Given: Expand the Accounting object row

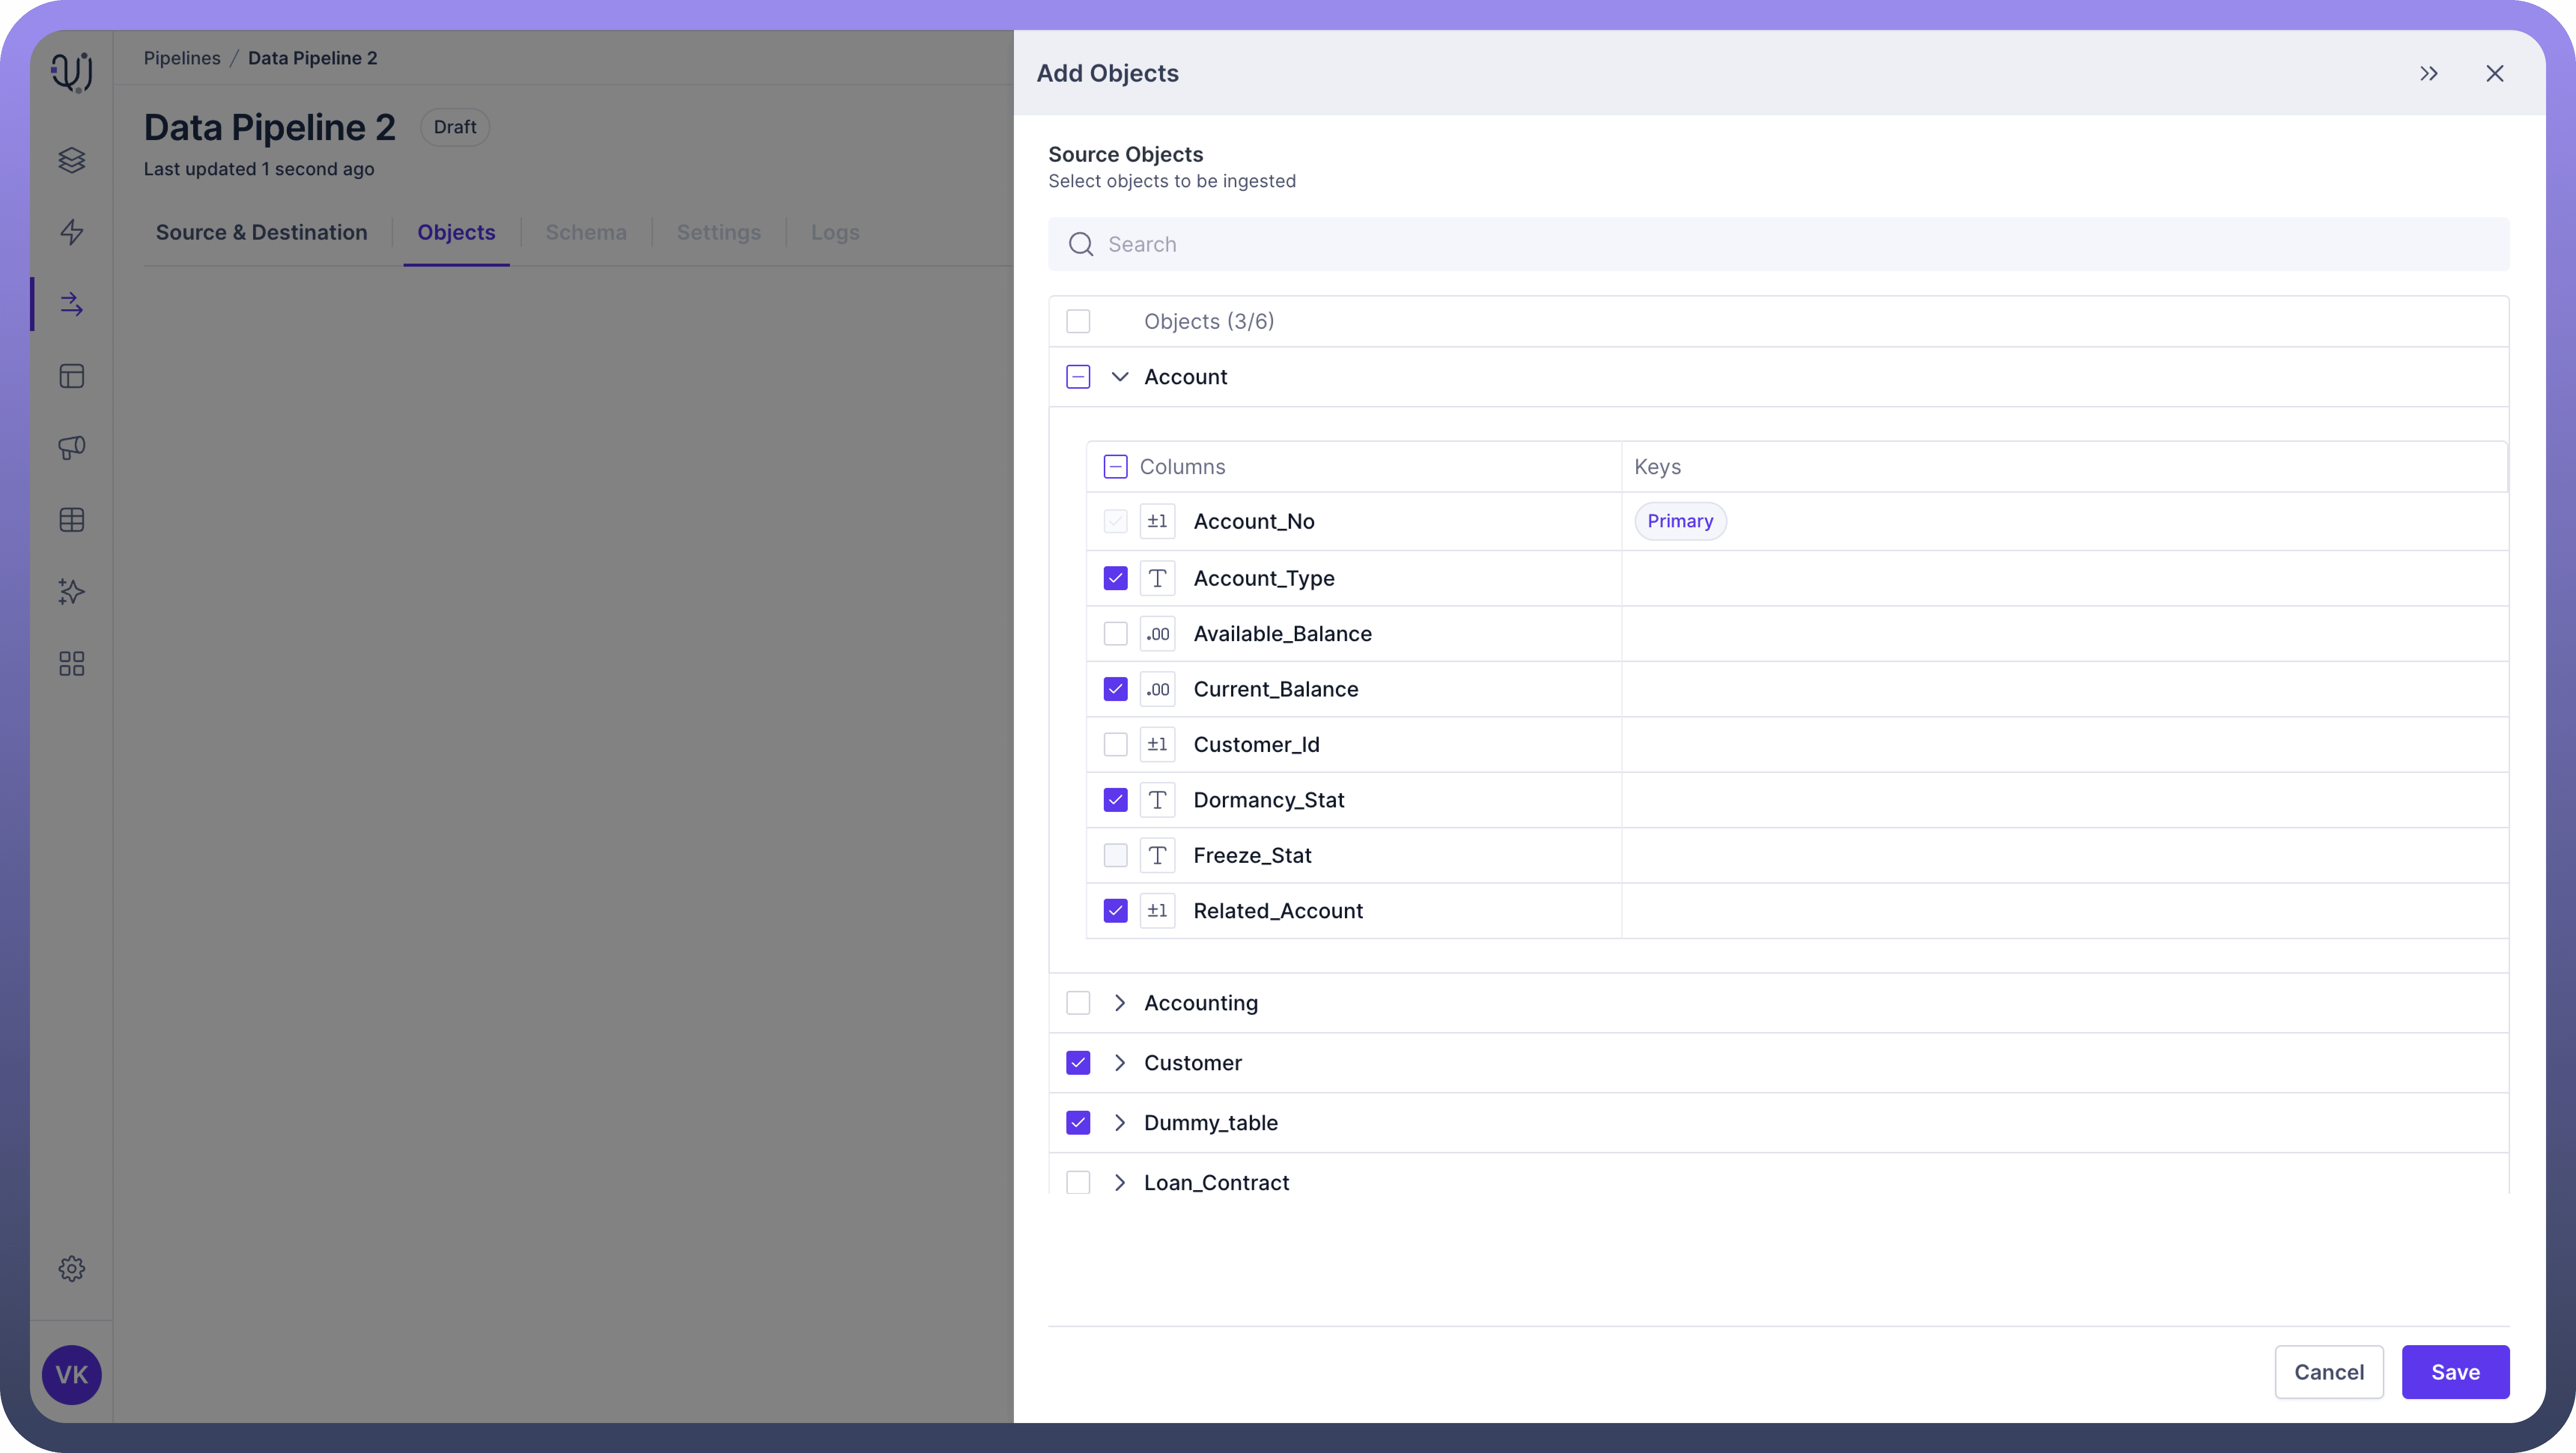Looking at the screenshot, I should pos(1119,1003).
